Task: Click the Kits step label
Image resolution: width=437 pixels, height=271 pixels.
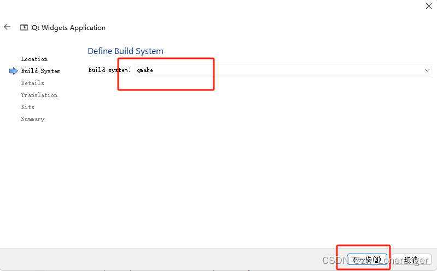Action: [x=27, y=107]
